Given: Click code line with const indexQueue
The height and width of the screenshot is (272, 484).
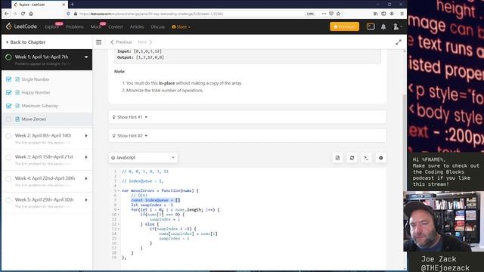Looking at the screenshot, I should pyautogui.click(x=156, y=200).
